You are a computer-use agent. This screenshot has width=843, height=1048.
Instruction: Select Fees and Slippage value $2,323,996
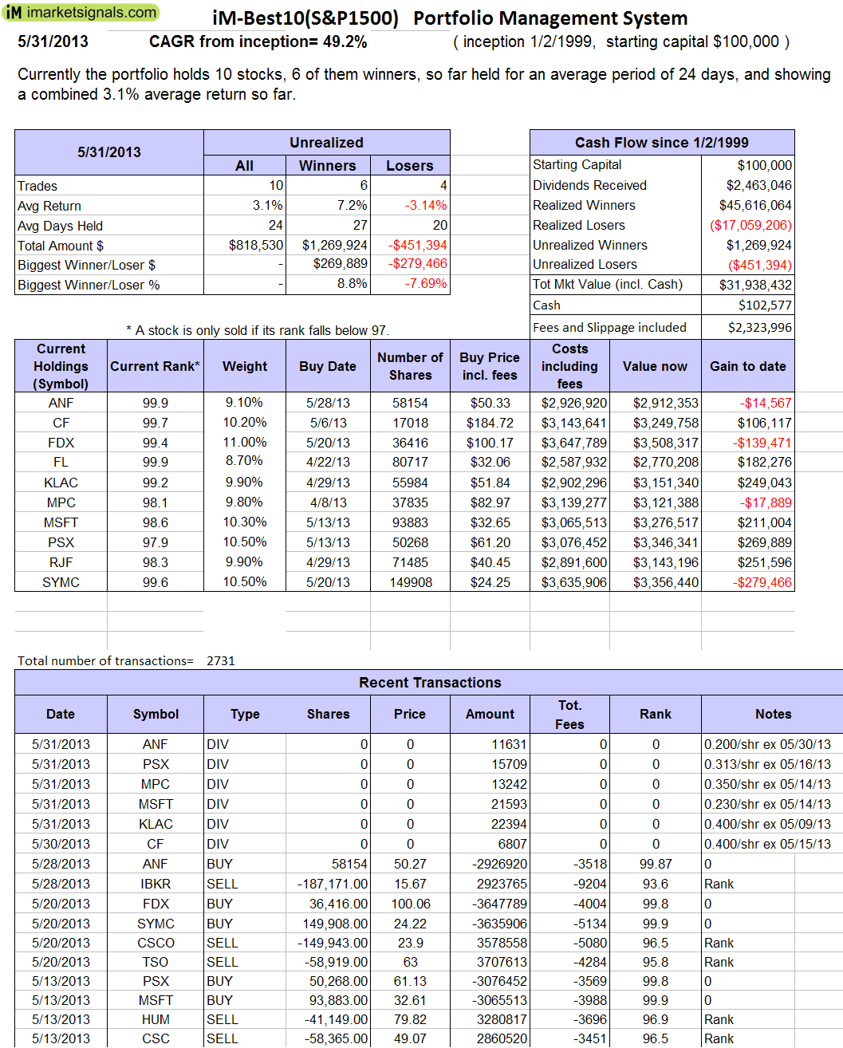pyautogui.click(x=760, y=328)
